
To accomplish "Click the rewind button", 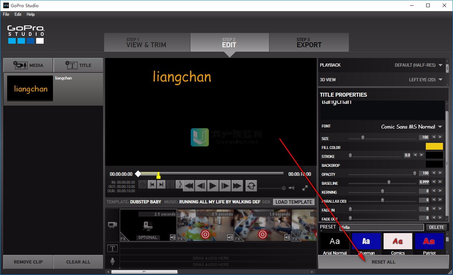I will 189,185.
